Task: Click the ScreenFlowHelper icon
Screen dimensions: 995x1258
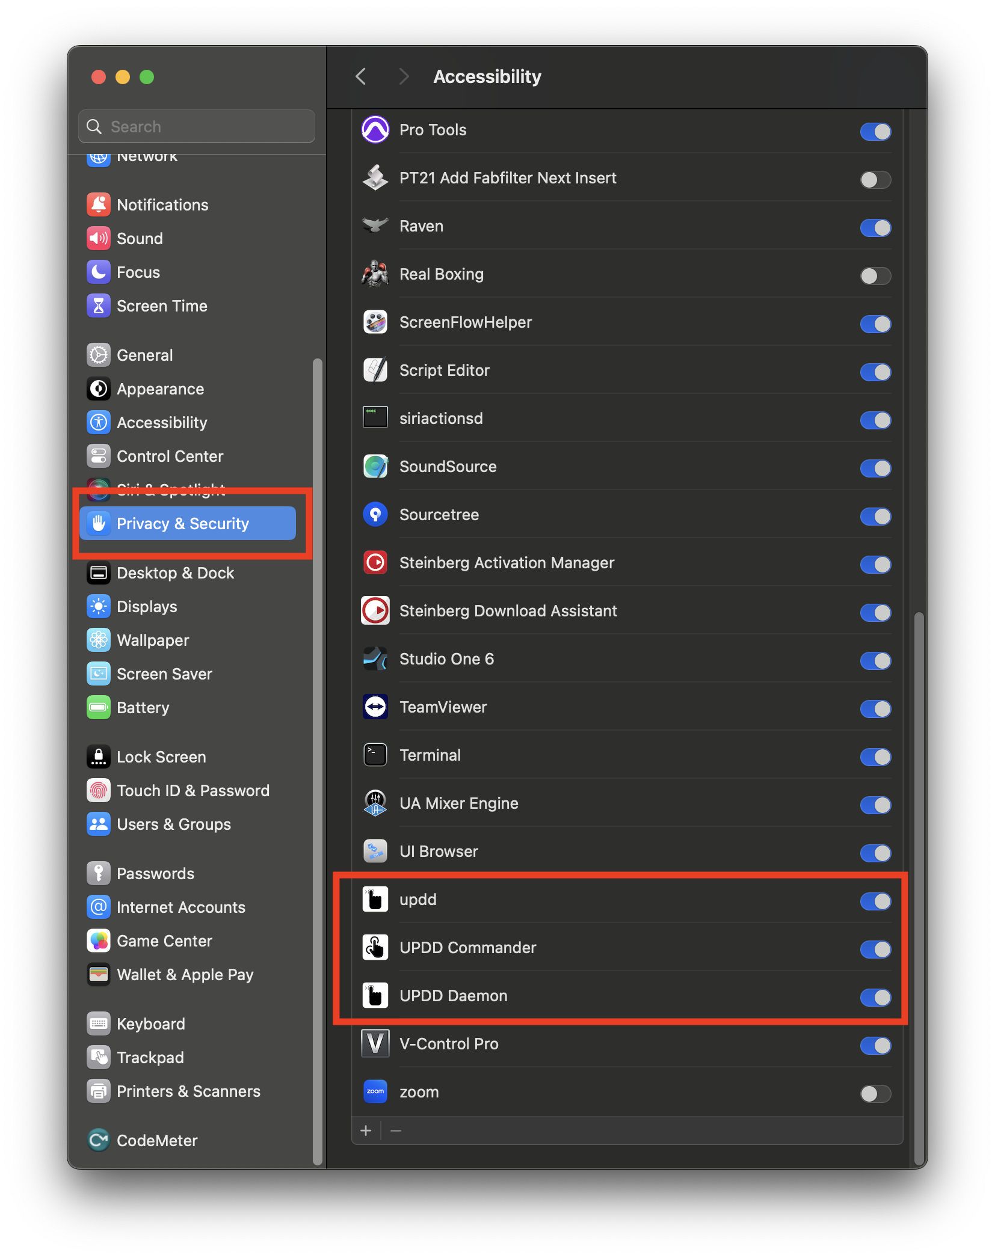Action: [375, 322]
